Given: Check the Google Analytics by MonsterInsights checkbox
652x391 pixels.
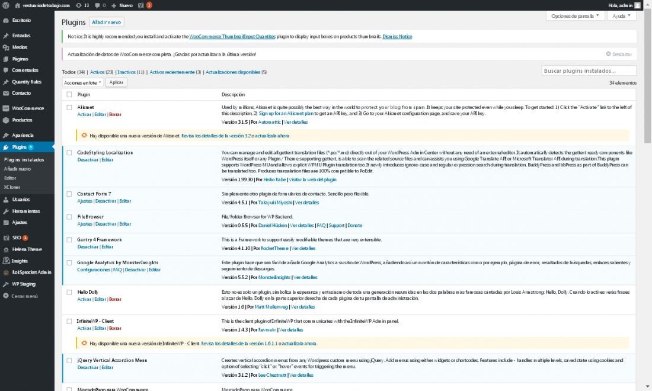Looking at the screenshot, I should [x=69, y=262].
